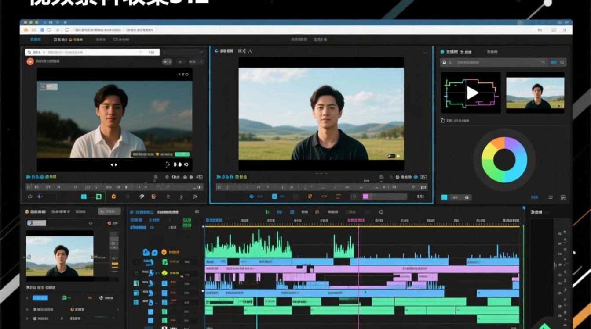Click the green icon in timeline top toolbar
591x329 pixels.
pyautogui.click(x=267, y=212)
